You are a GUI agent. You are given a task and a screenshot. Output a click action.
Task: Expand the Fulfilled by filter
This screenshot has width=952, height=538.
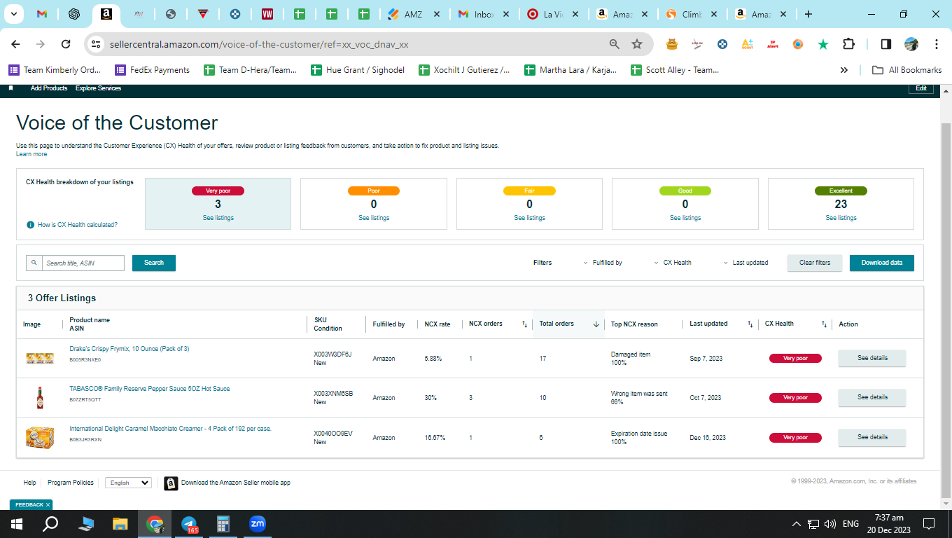click(x=603, y=263)
